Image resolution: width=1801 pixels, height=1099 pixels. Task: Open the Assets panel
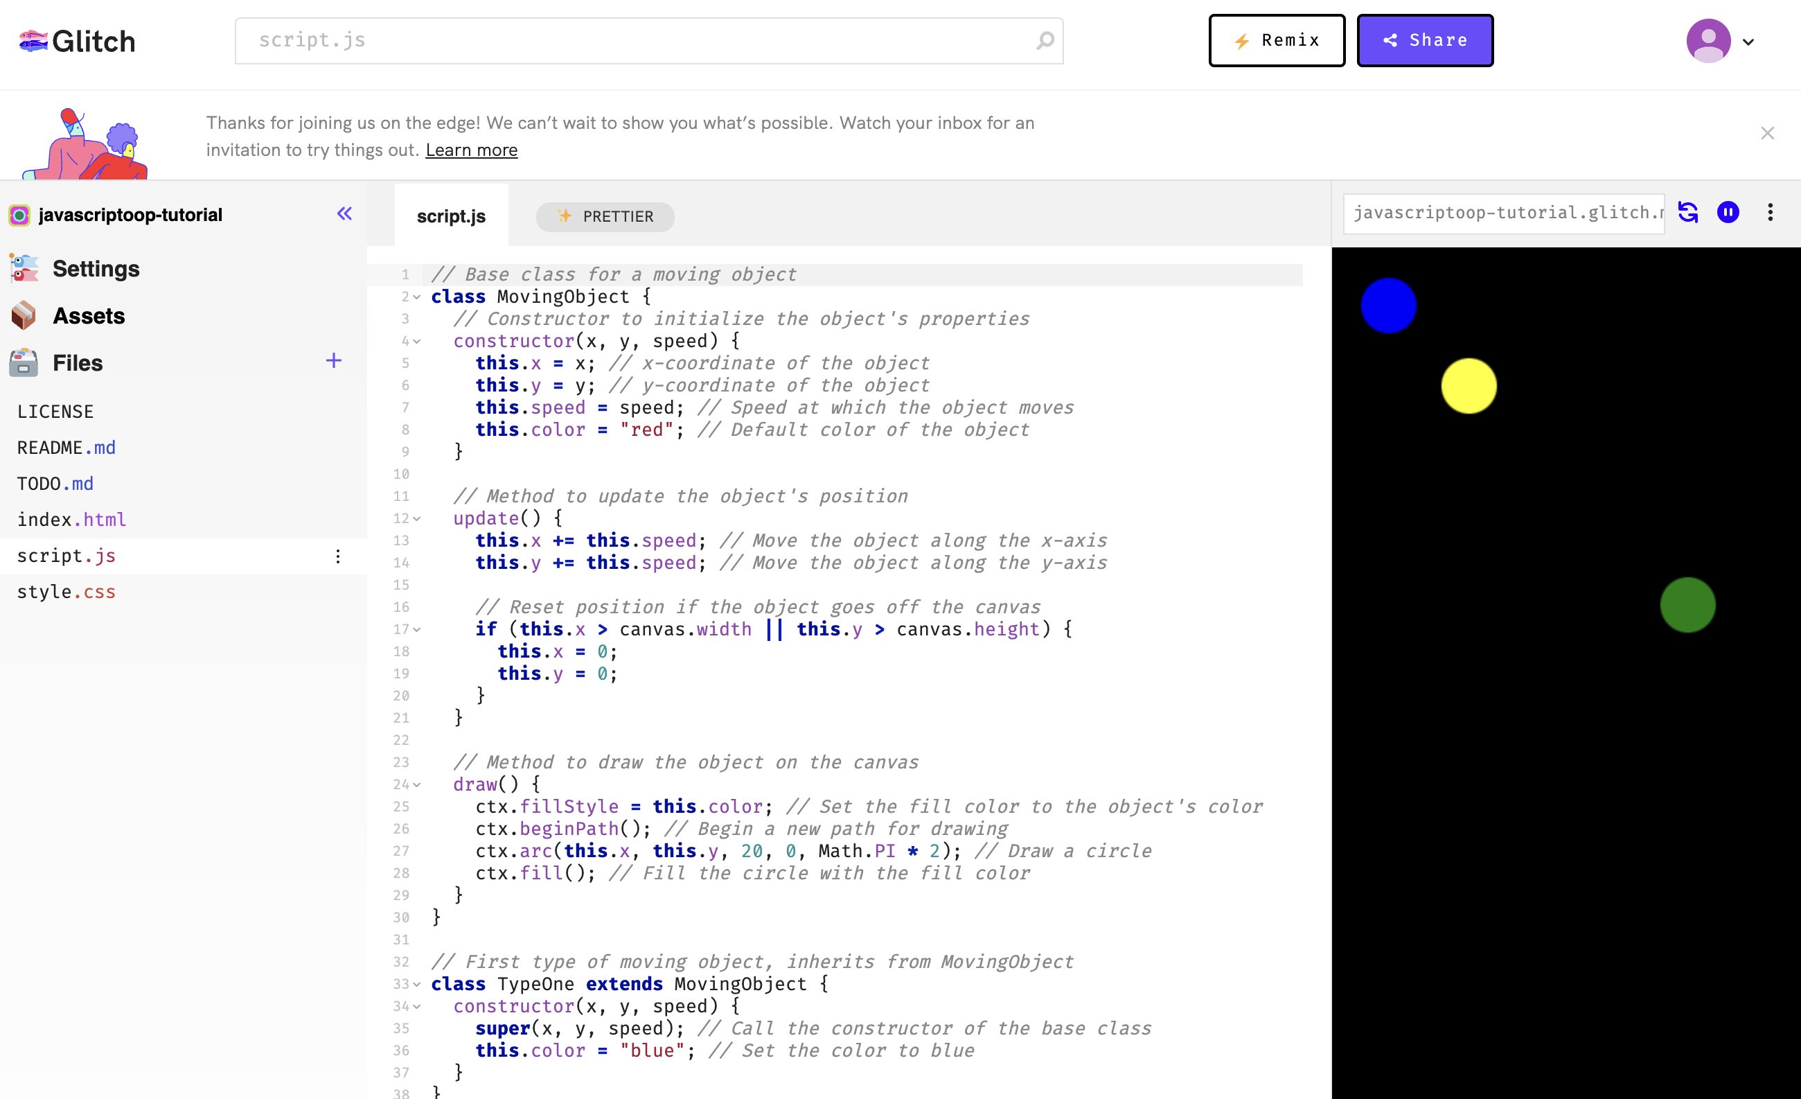88,316
